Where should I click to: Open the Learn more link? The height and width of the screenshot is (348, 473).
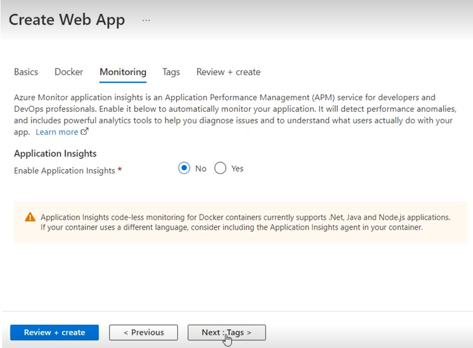coord(57,132)
